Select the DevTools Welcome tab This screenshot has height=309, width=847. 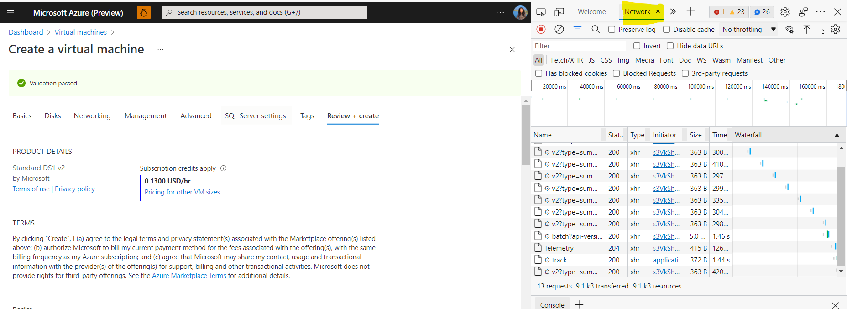(x=592, y=12)
